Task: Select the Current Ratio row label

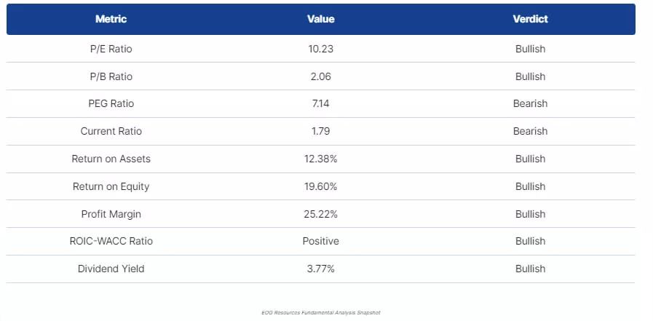Action: click(111, 131)
